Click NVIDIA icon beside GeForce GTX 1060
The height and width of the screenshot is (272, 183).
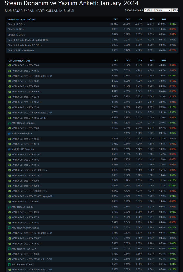coord(9,81)
